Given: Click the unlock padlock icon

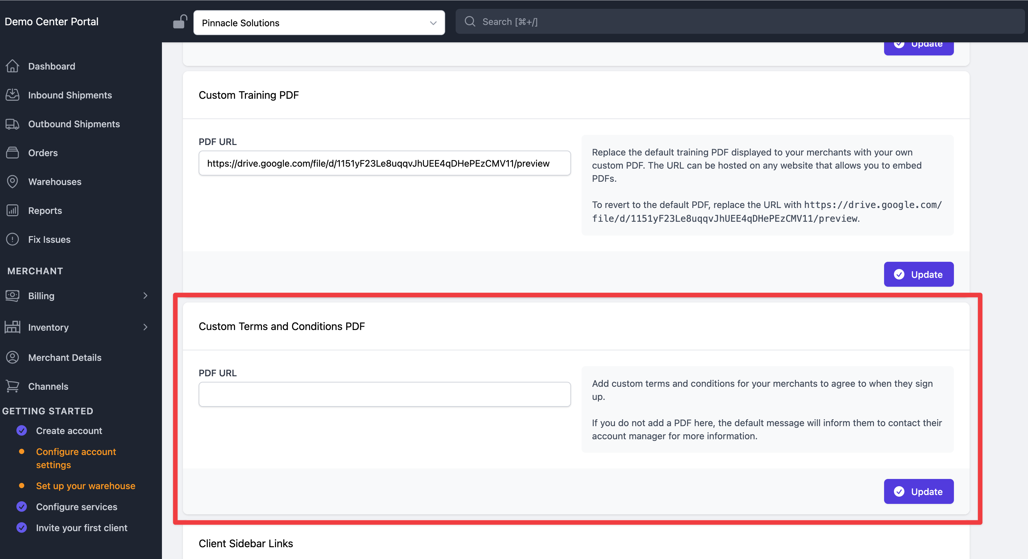Looking at the screenshot, I should pyautogui.click(x=180, y=22).
